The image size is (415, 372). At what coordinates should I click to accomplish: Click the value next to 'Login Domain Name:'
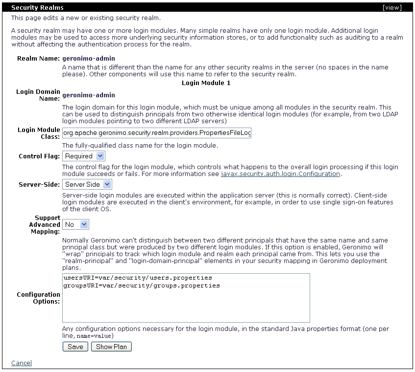click(89, 95)
